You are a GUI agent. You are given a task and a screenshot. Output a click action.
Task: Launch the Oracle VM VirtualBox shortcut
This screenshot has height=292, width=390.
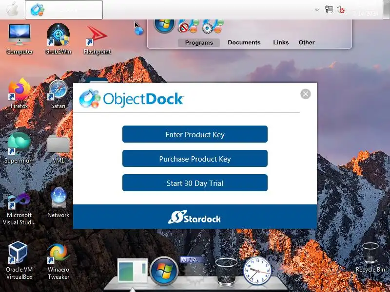coord(19,261)
